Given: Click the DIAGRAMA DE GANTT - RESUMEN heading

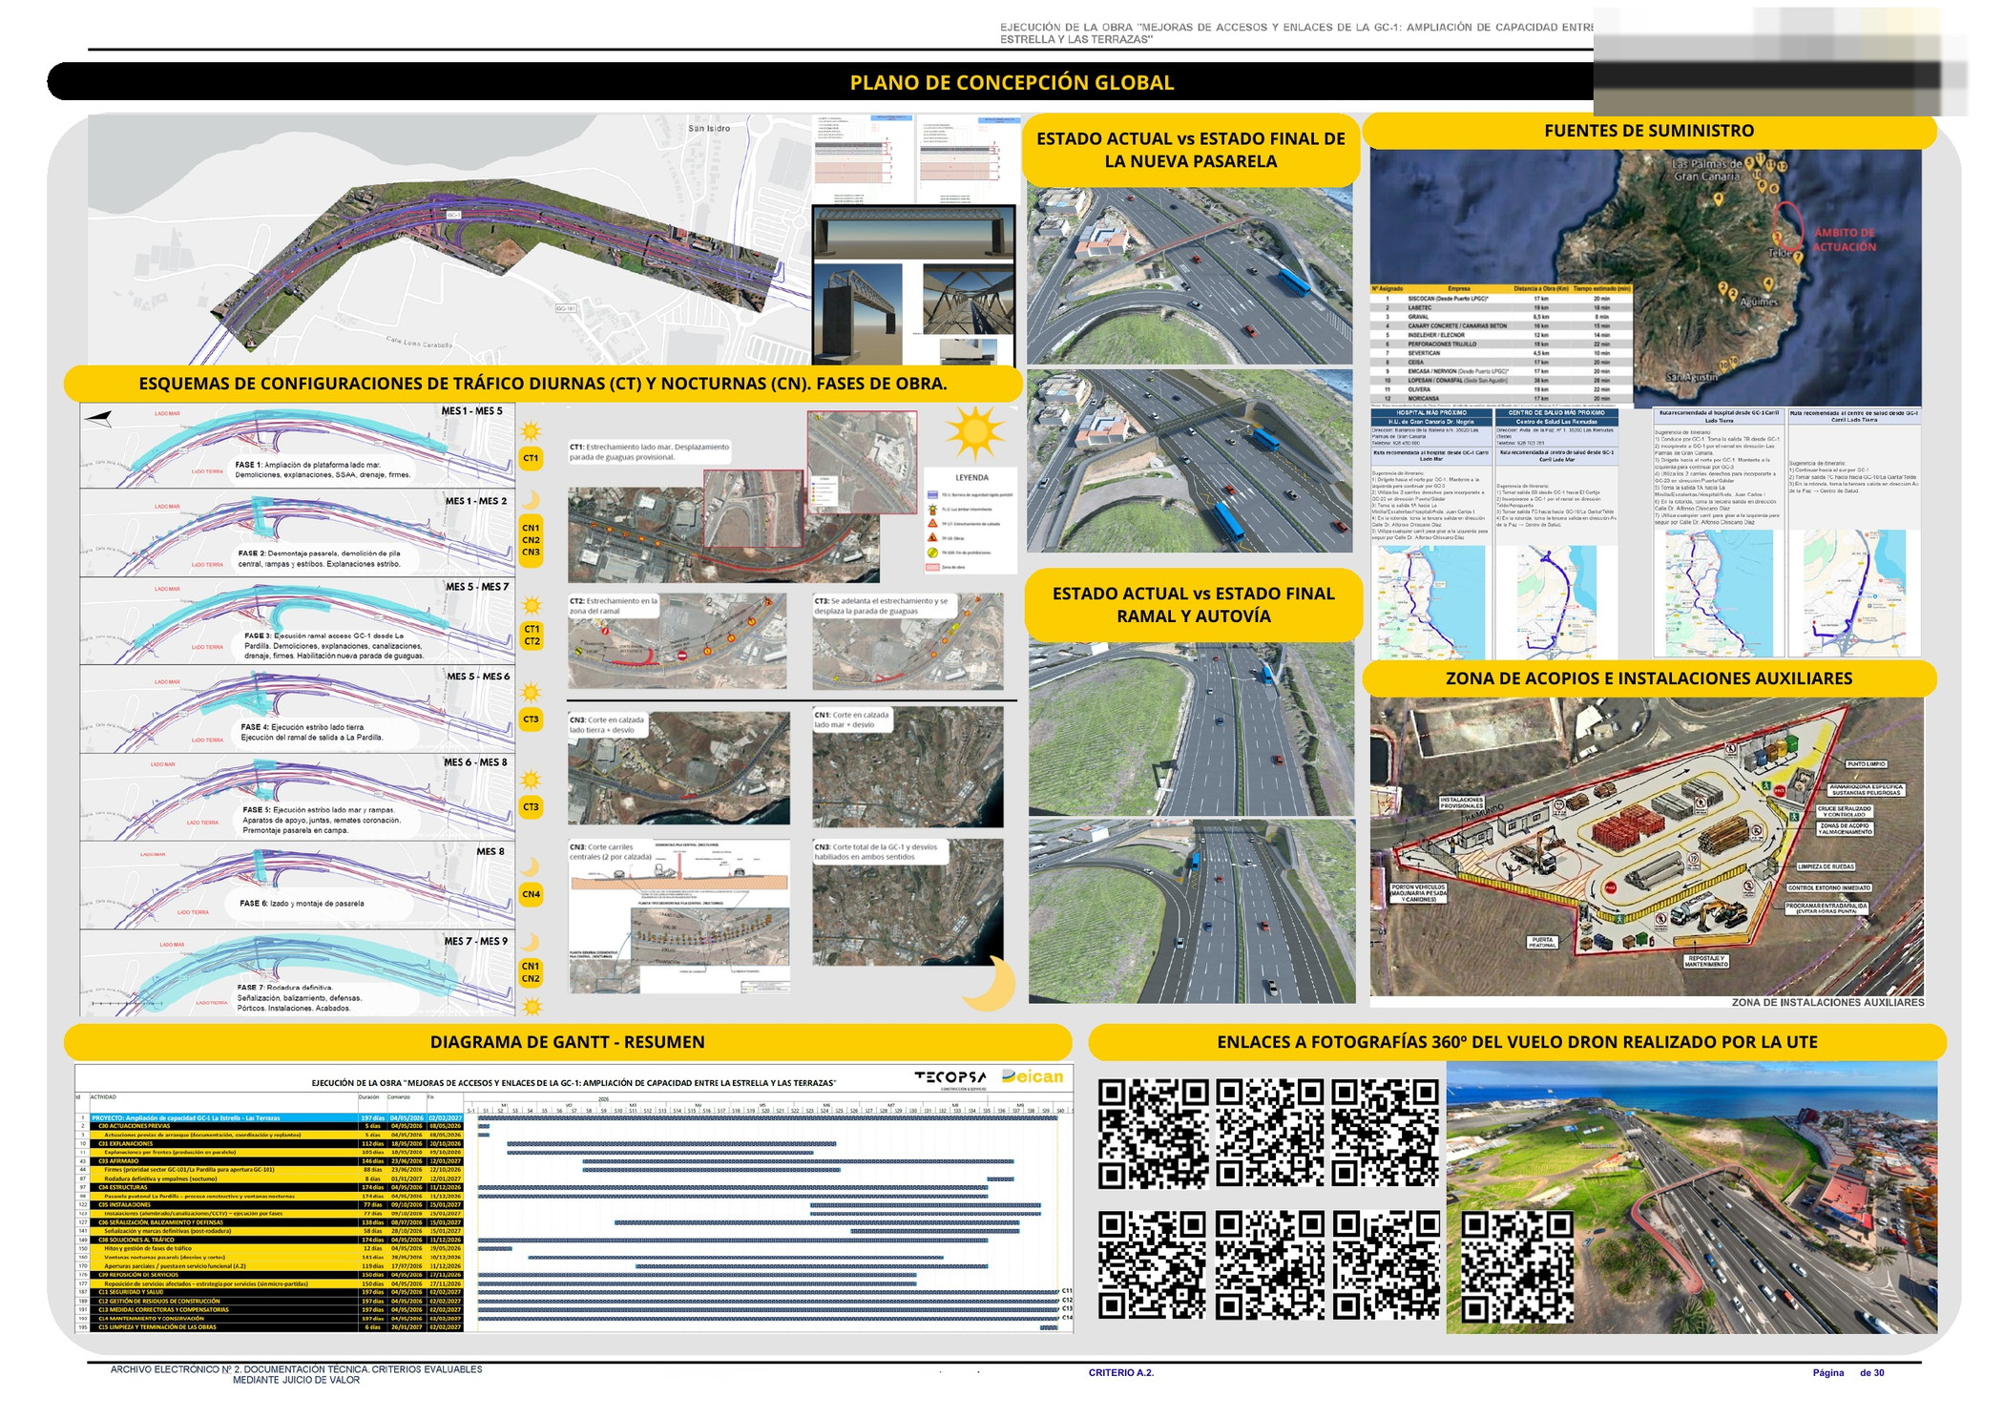Looking at the screenshot, I should (567, 1042).
